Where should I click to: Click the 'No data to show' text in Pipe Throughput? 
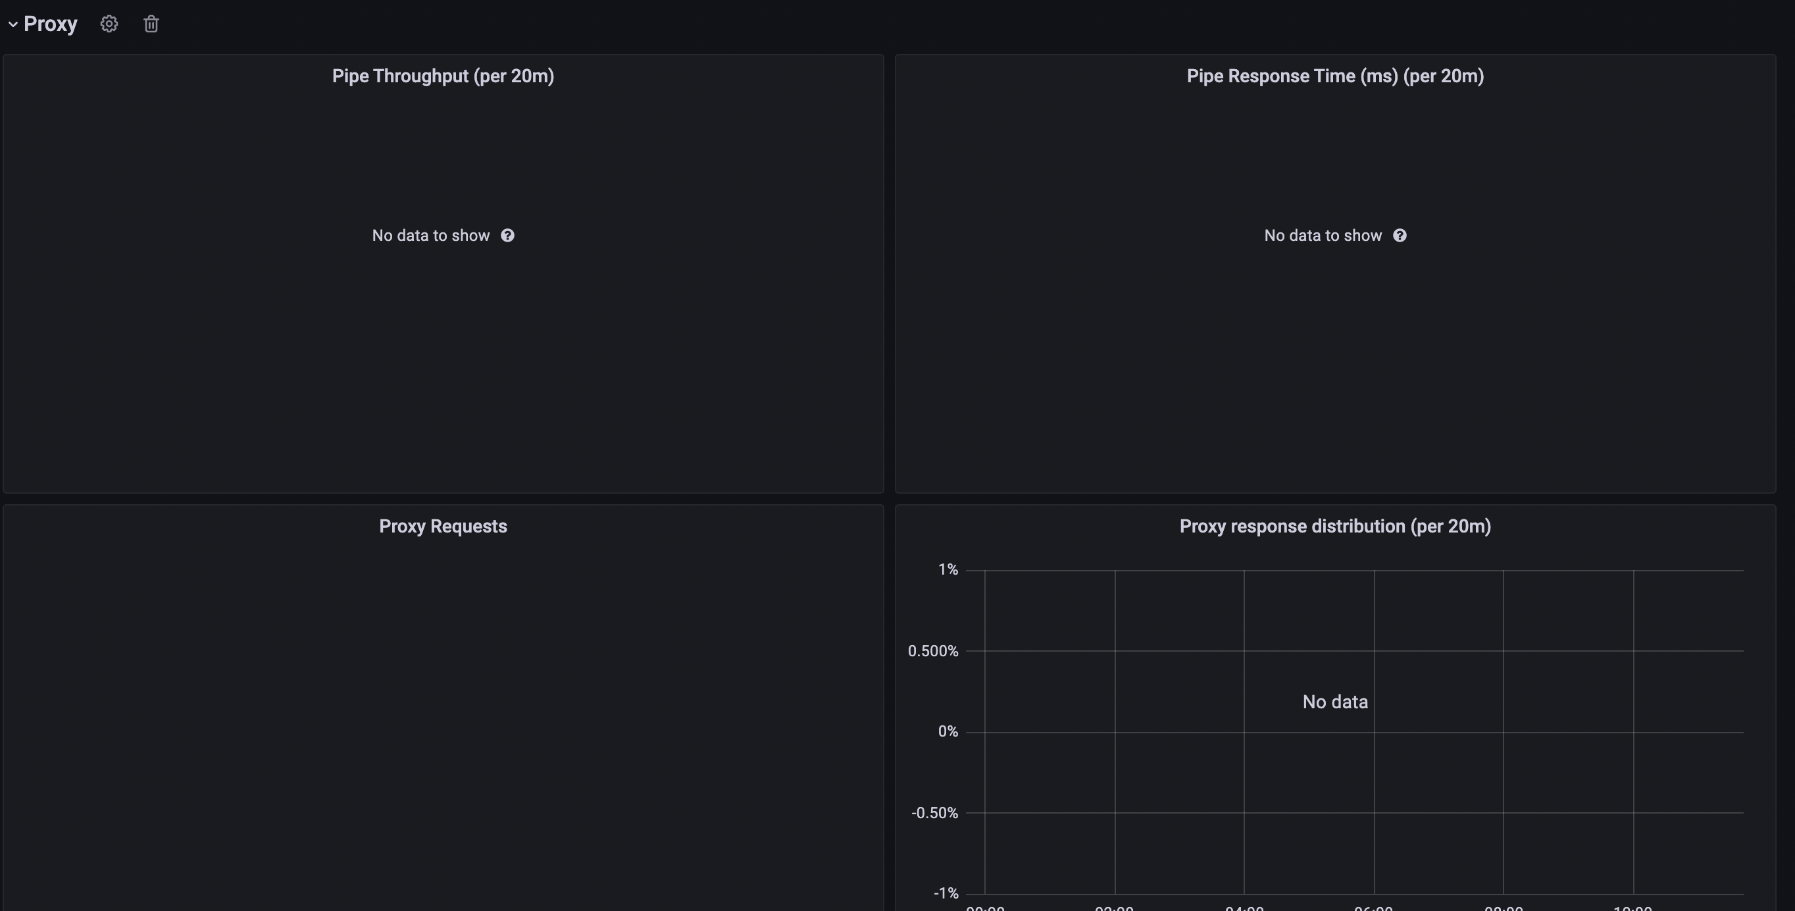tap(430, 236)
